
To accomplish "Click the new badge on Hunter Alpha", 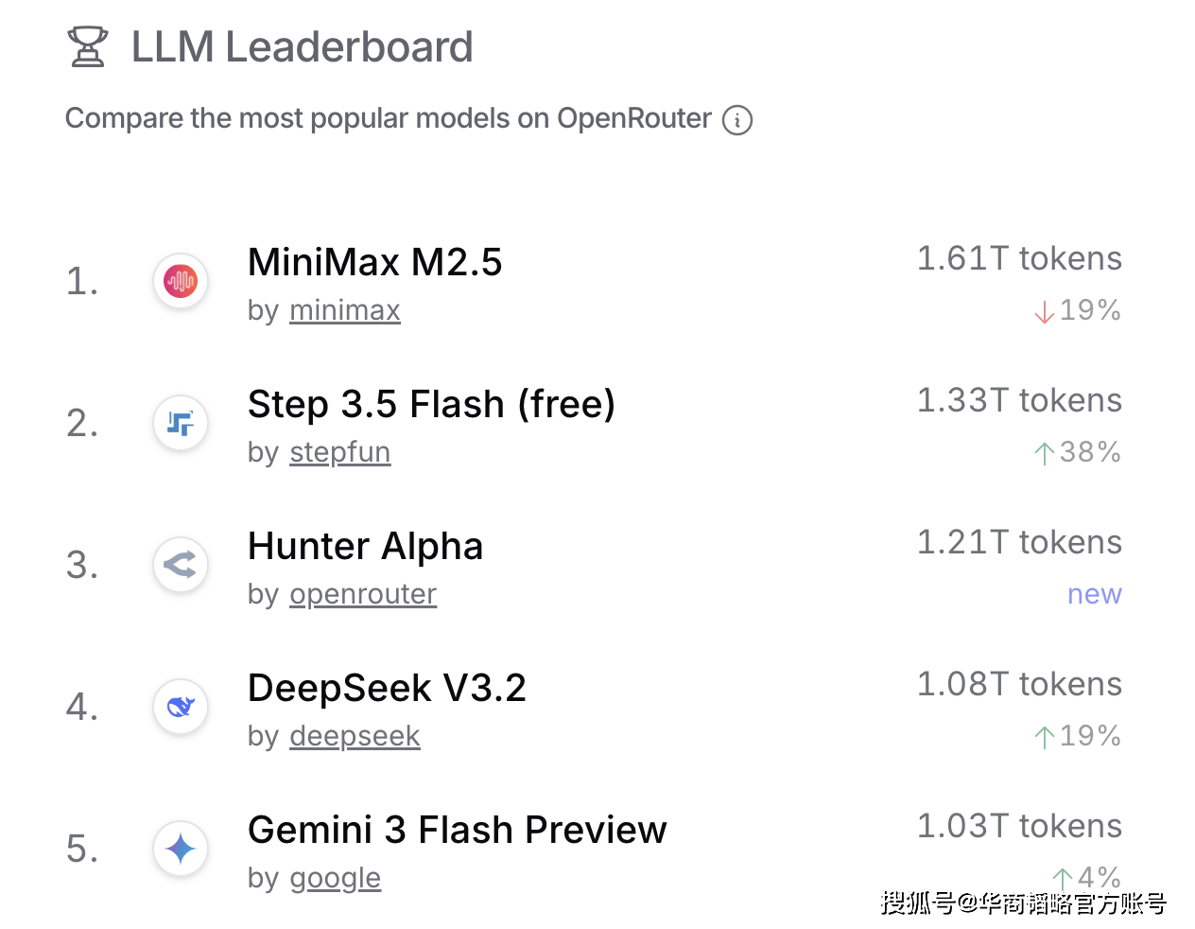I will coord(1094,594).
